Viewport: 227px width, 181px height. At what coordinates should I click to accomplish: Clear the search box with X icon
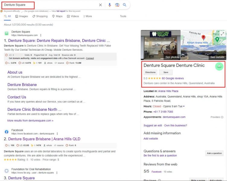pyautogui.click(x=101, y=5)
